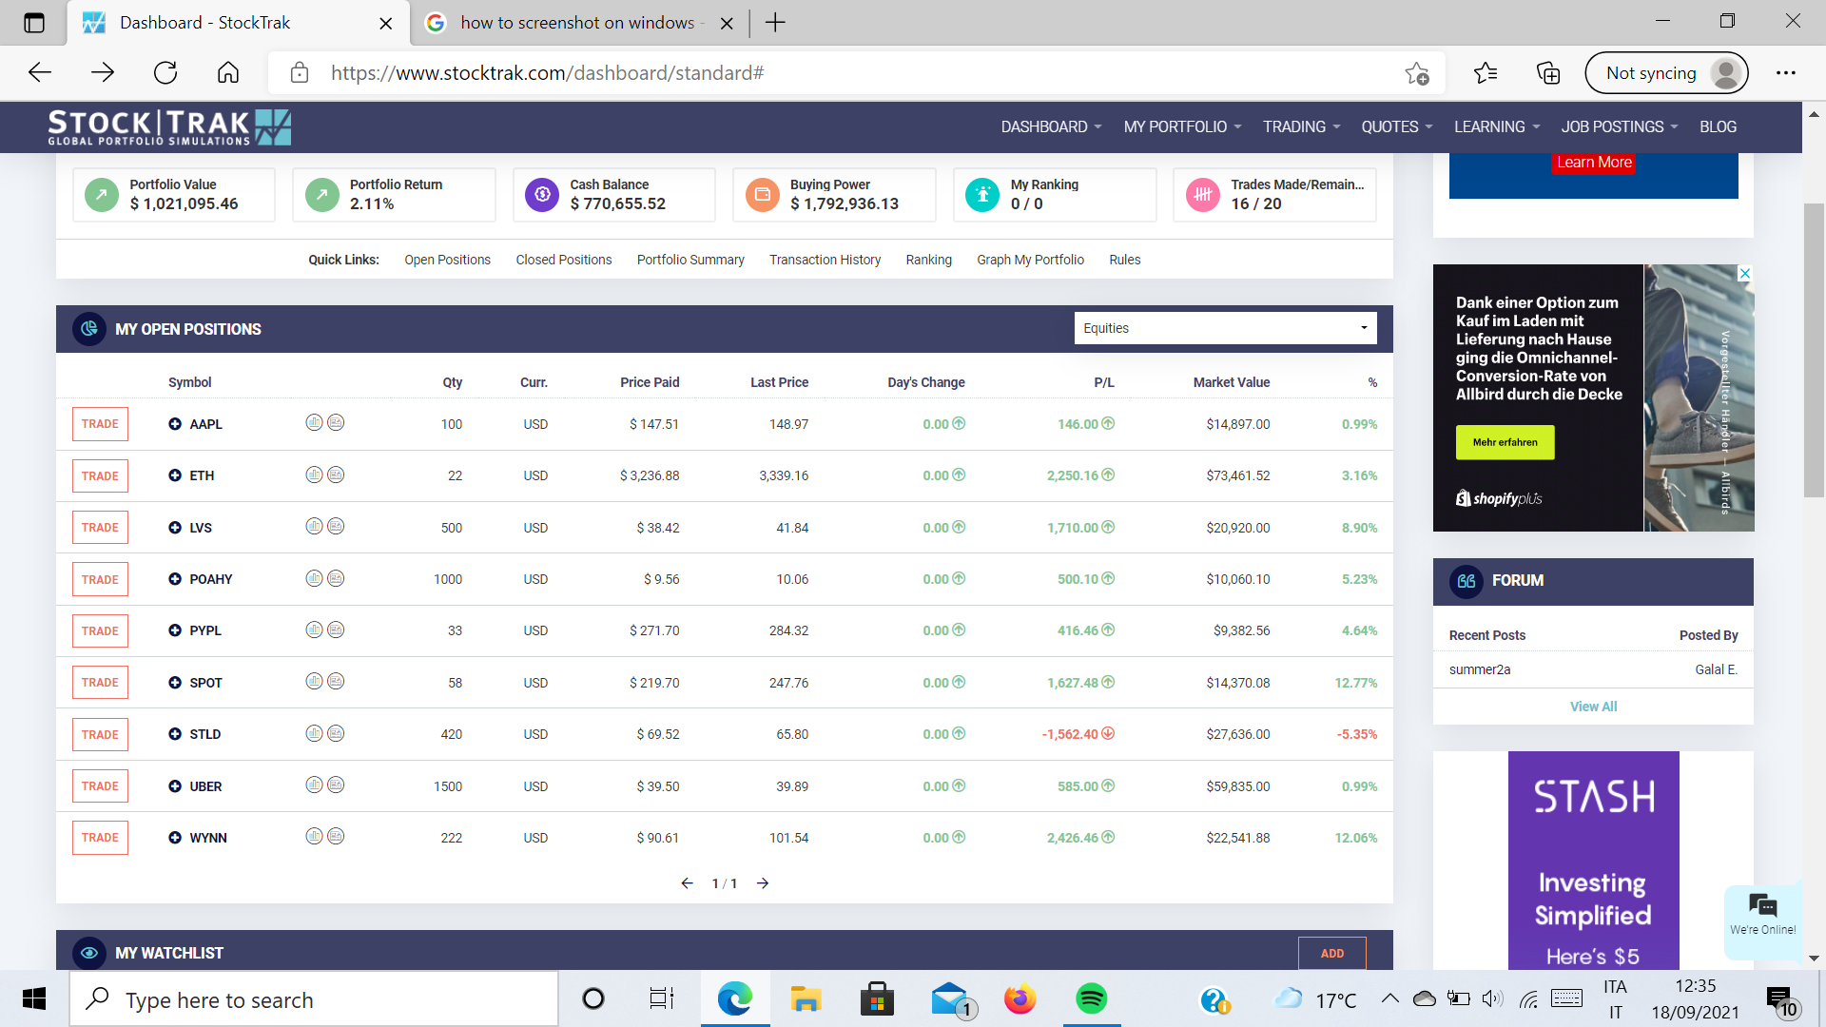The height and width of the screenshot is (1027, 1826).
Task: Go to the next positions page arrow
Action: (763, 883)
